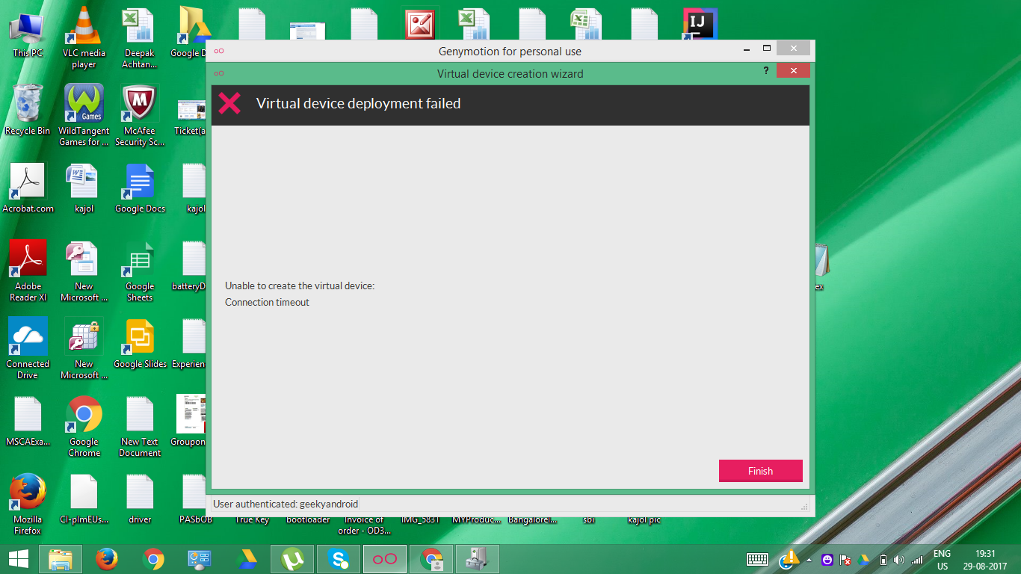Click the Finish button in the wizard

click(x=760, y=471)
